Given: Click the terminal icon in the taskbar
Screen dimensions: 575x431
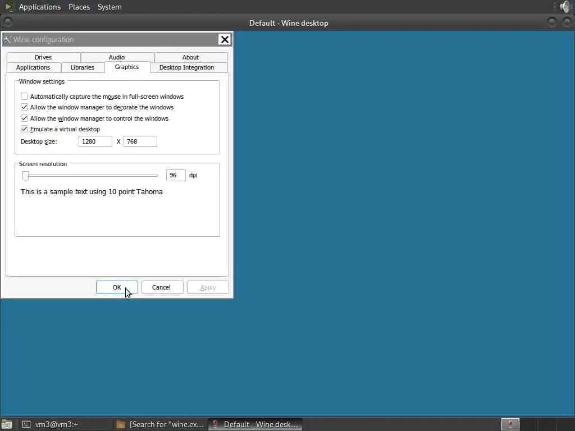Looking at the screenshot, I should click(x=26, y=424).
